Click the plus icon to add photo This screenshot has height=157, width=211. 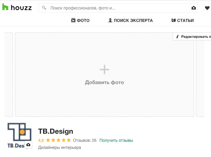tap(104, 70)
